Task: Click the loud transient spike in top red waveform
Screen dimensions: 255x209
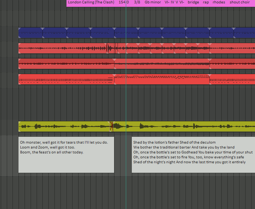Action: (x=108, y=48)
